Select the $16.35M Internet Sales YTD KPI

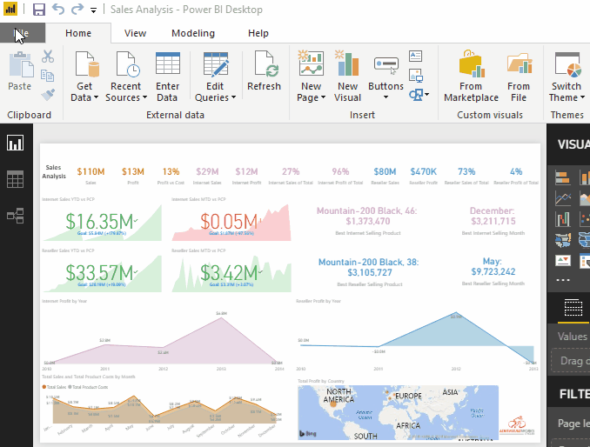[102, 220]
